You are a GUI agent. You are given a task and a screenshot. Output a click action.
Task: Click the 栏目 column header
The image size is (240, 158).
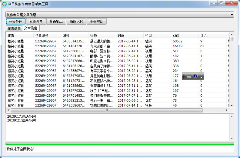click(157, 35)
